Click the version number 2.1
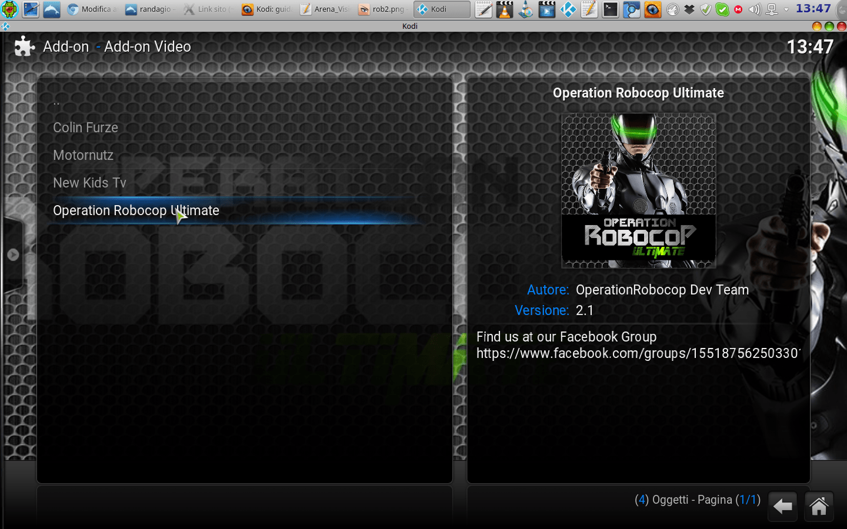Viewport: 847px width, 529px height. click(x=585, y=310)
